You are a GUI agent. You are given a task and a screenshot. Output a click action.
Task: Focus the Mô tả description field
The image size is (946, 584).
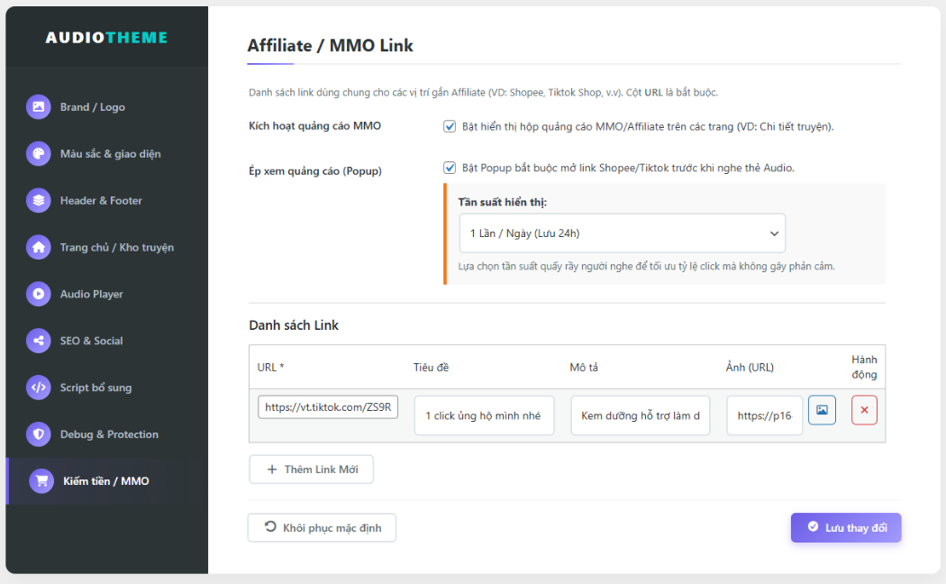click(640, 415)
